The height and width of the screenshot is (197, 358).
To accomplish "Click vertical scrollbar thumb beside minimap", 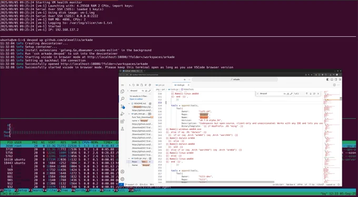I will pyautogui.click(x=341, y=99).
